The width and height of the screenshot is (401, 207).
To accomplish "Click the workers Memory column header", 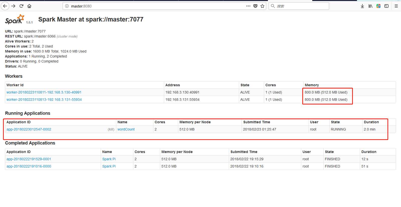I will coord(312,85).
